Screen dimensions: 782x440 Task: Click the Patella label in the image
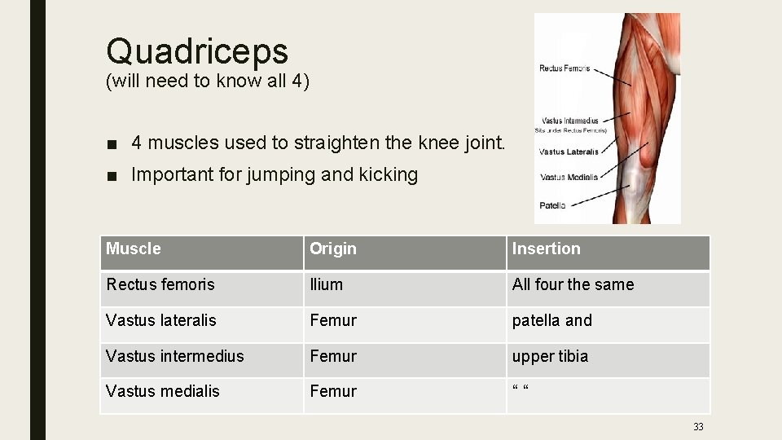(x=552, y=205)
